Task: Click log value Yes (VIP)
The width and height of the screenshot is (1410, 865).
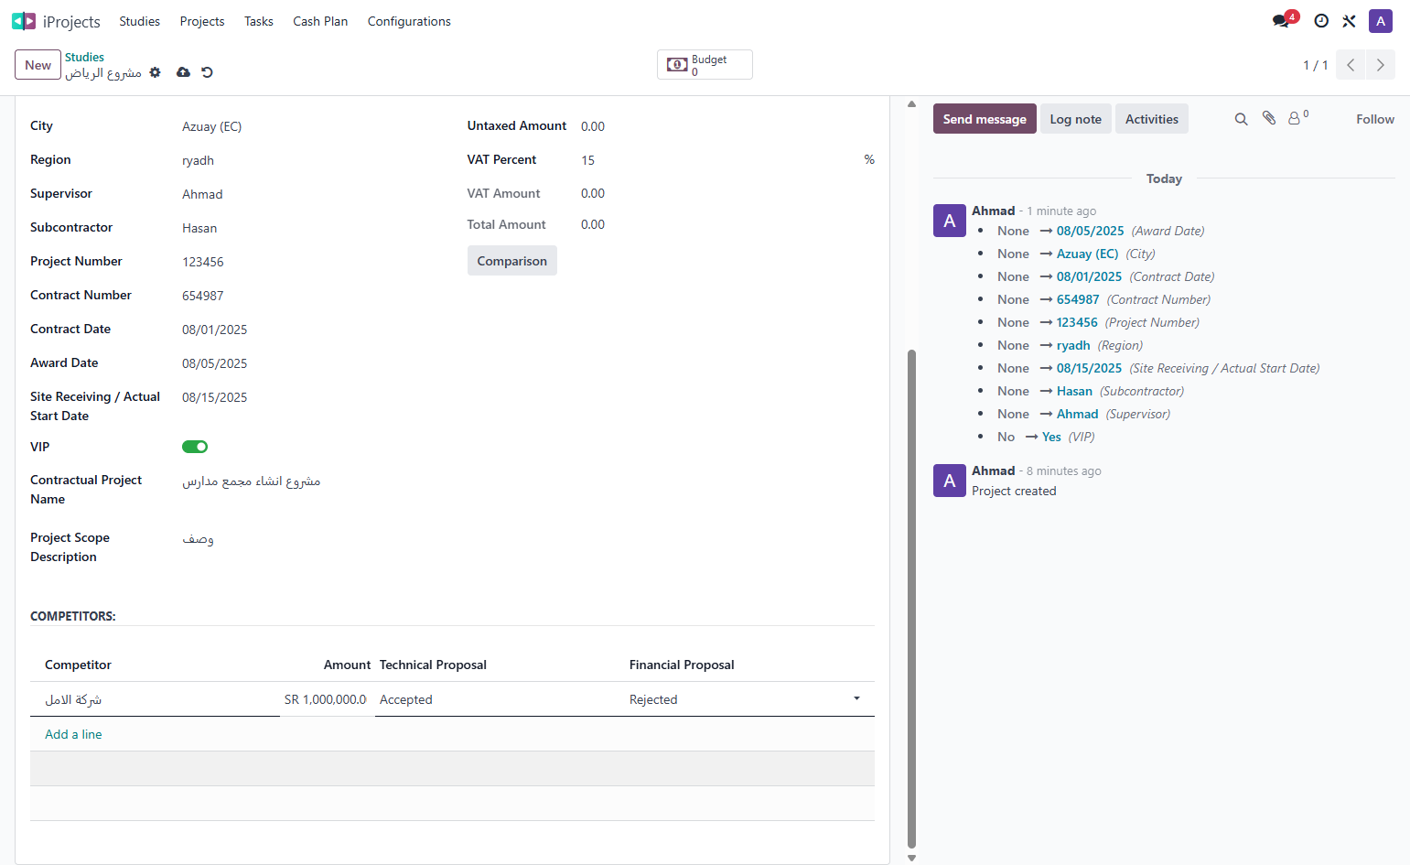Action: click(x=1051, y=437)
